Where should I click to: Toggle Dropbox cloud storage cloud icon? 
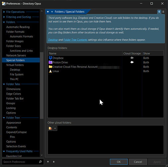tap(132, 58)
